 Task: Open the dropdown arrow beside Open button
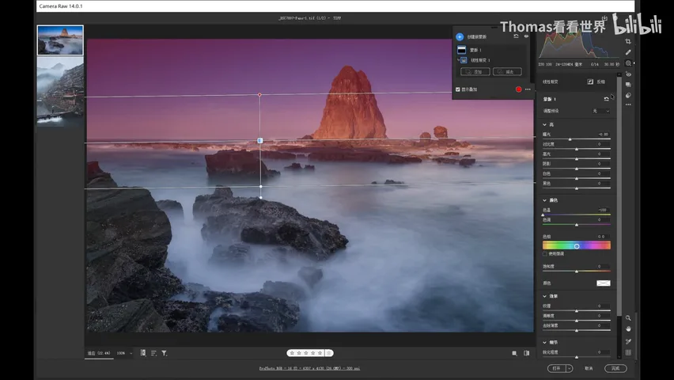click(570, 368)
